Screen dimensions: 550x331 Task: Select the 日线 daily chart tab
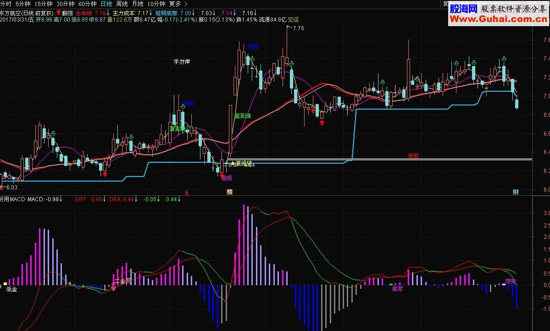[x=106, y=4]
